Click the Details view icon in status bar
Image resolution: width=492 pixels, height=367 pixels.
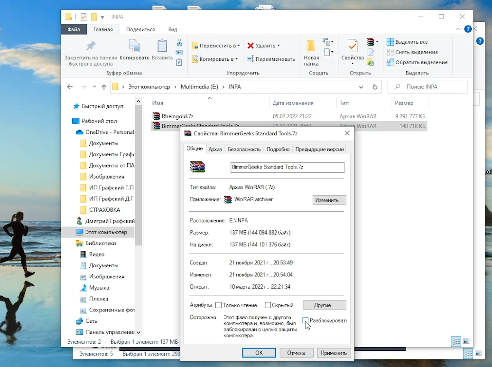pos(456,341)
